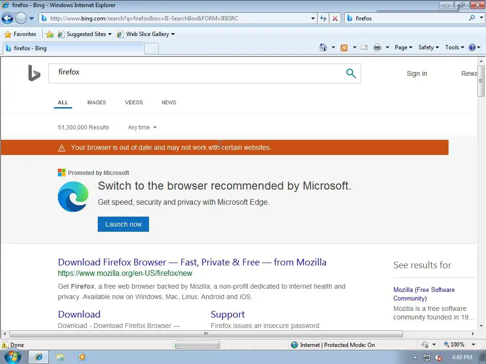This screenshot has width=486, height=364.
Task: Click the Bing logo
Action: tap(34, 73)
